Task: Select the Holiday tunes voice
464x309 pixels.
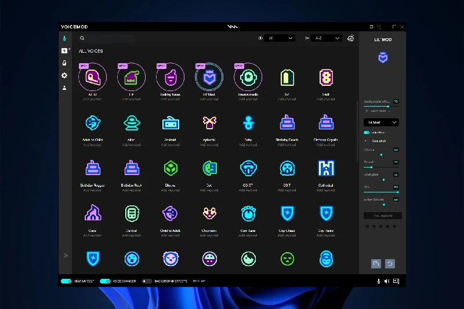Action: coord(170,77)
